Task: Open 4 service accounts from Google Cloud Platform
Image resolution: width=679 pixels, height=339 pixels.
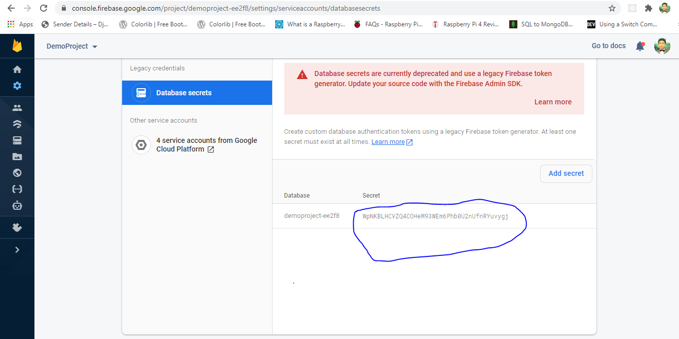Action: click(206, 145)
